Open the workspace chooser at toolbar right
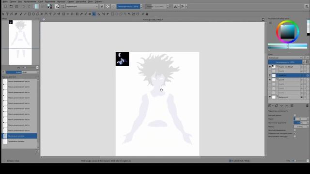 307,6
